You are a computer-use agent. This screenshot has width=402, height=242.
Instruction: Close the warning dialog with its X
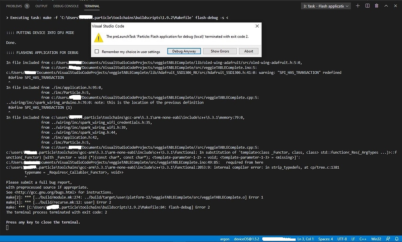(258, 26)
